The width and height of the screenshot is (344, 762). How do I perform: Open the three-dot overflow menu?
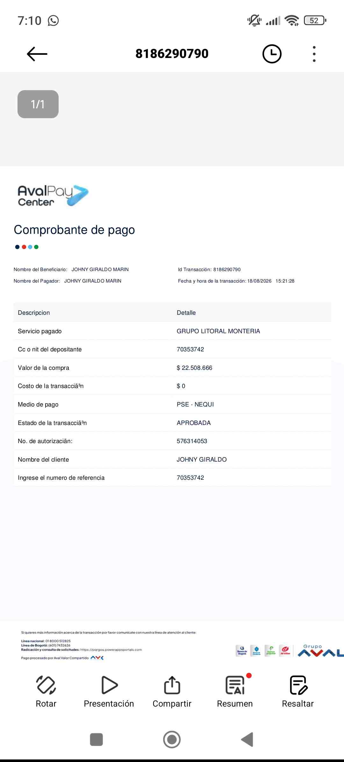pos(314,54)
